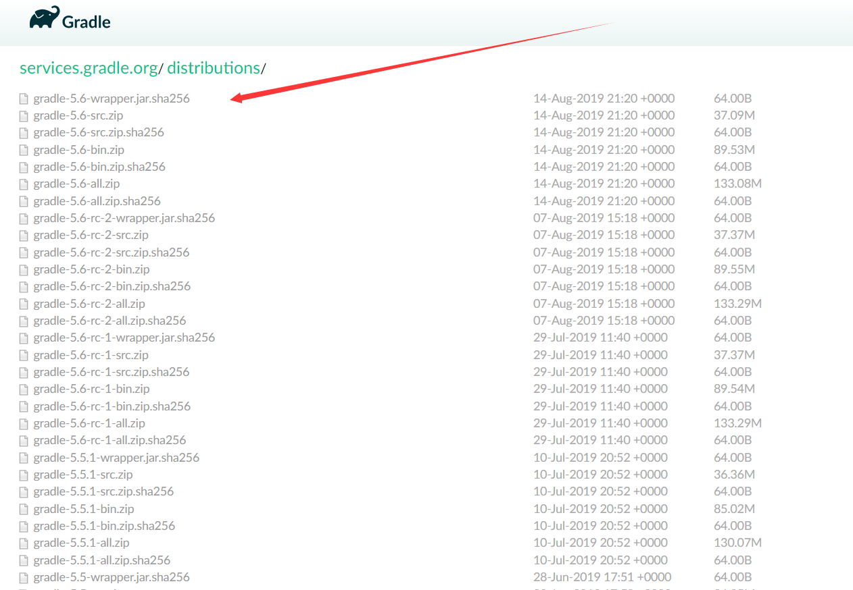Click file icon beside gradle-5.6-rc-1-src.zip
The image size is (853, 590).
coord(24,355)
